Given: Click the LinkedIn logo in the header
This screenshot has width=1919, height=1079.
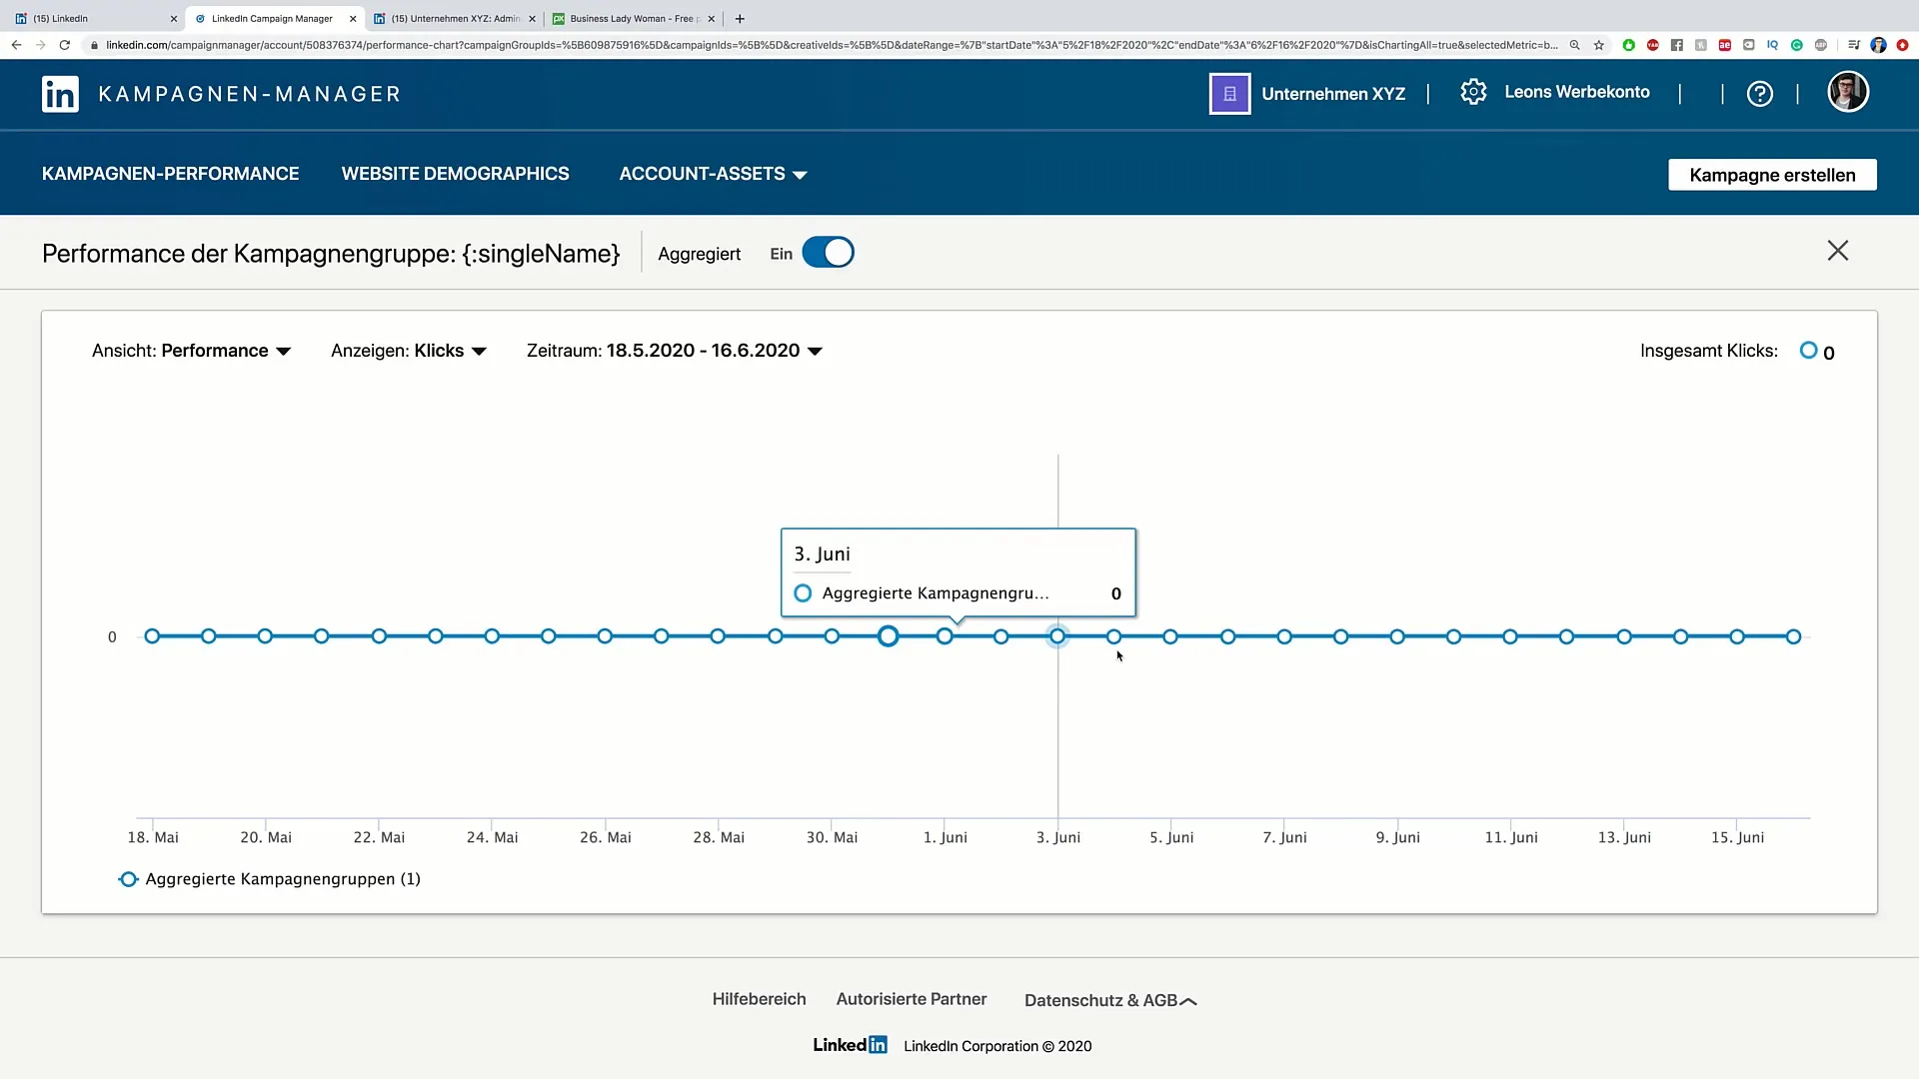Looking at the screenshot, I should [x=60, y=94].
